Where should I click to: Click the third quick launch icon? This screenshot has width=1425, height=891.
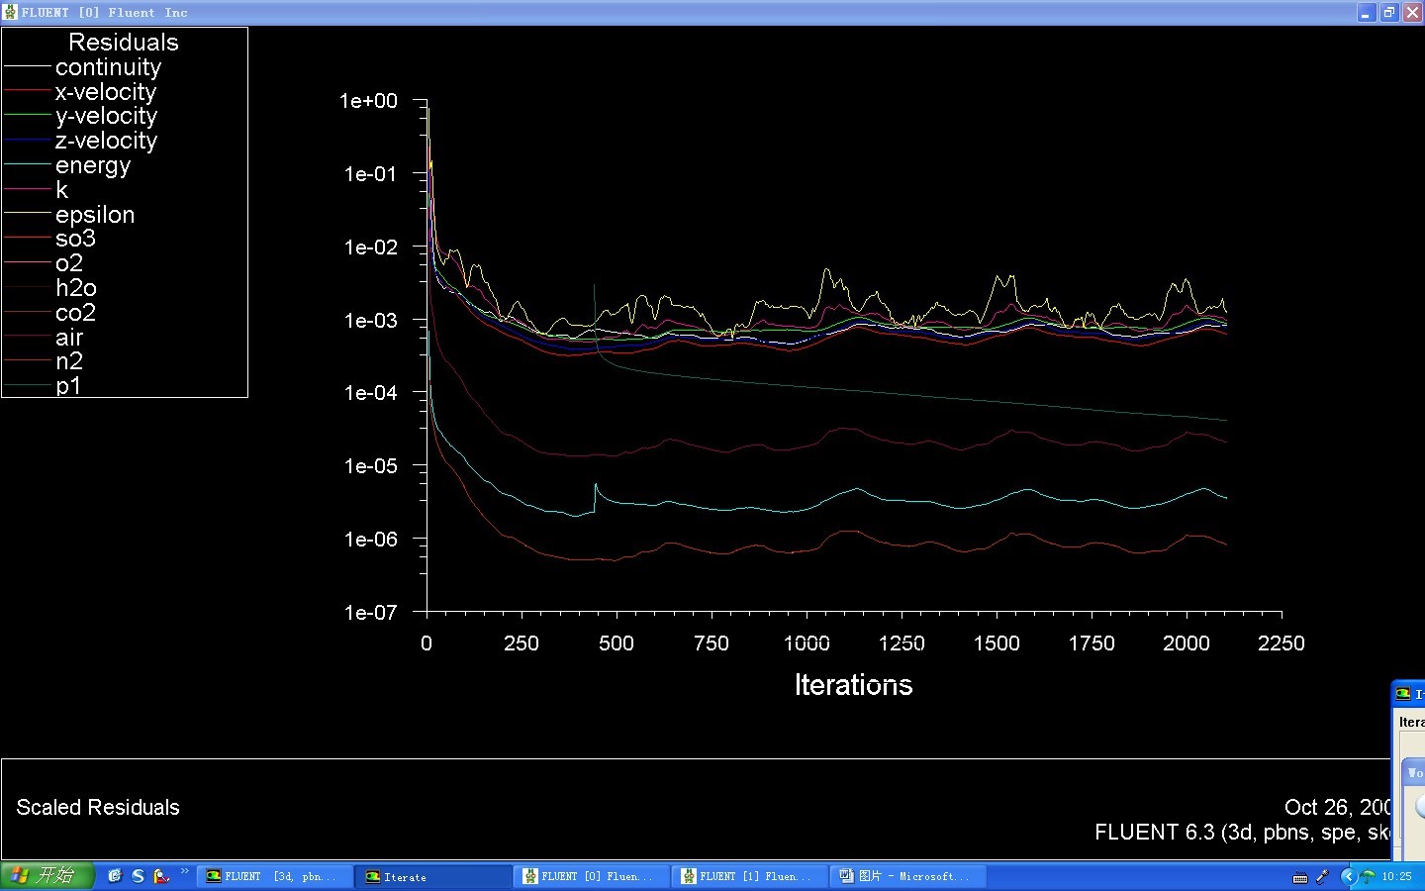[x=161, y=876]
